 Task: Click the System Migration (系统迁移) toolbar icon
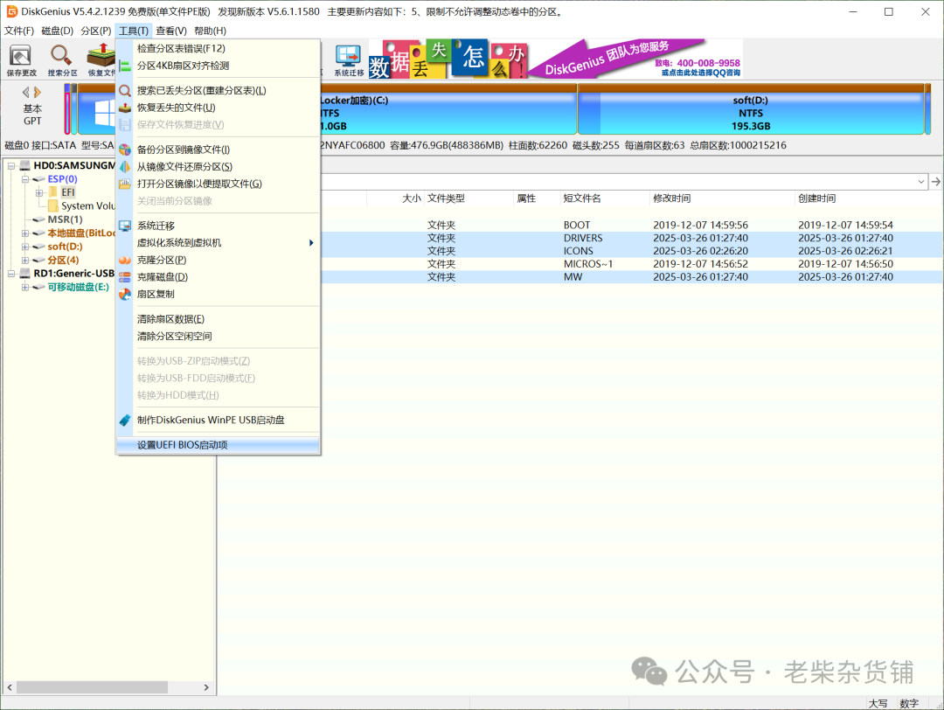click(349, 60)
